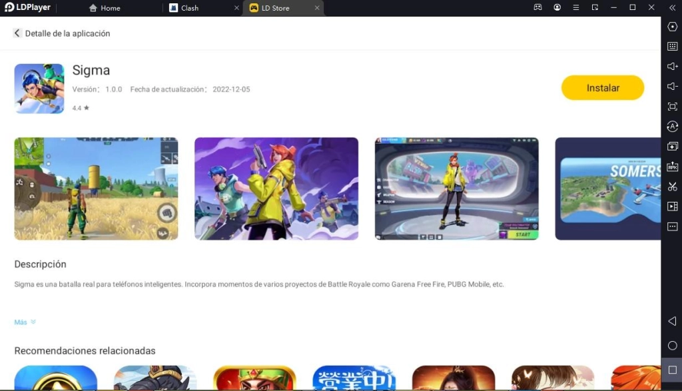This screenshot has height=391, width=682.
Task: Open the APK install tool
Action: point(672,167)
